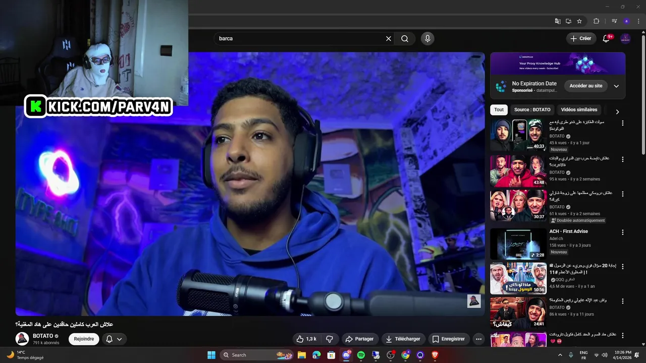646x363 pixels.
Task: Open the notification preferences dropdown arrow beside the bell
Action: (120, 339)
